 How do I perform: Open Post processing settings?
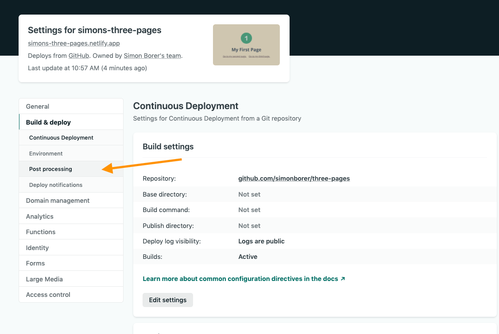click(x=50, y=169)
